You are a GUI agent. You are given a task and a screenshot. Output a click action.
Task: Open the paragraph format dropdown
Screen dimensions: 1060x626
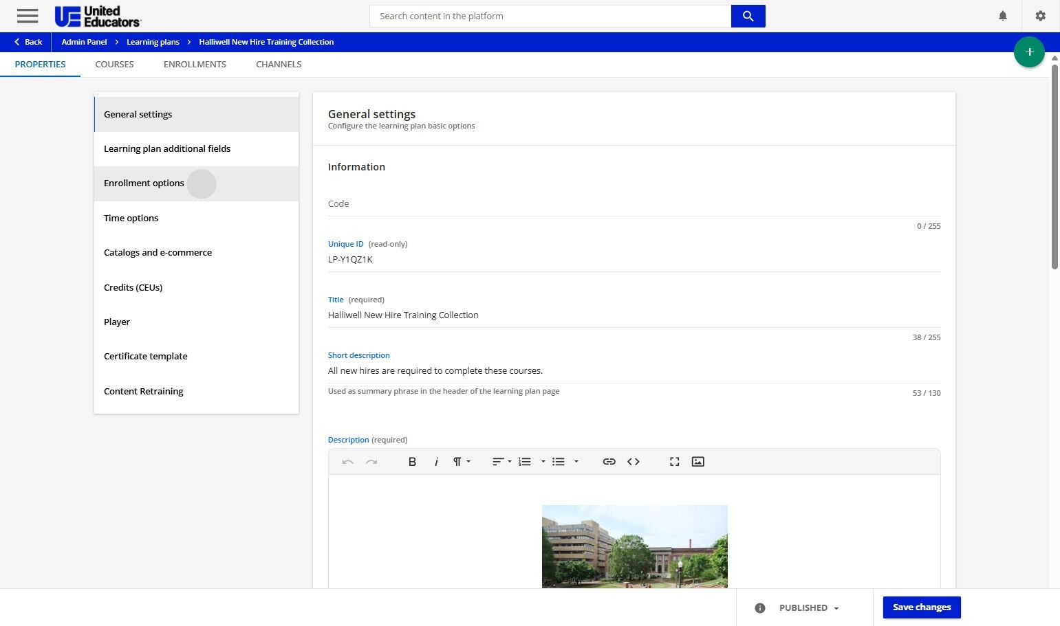462,462
